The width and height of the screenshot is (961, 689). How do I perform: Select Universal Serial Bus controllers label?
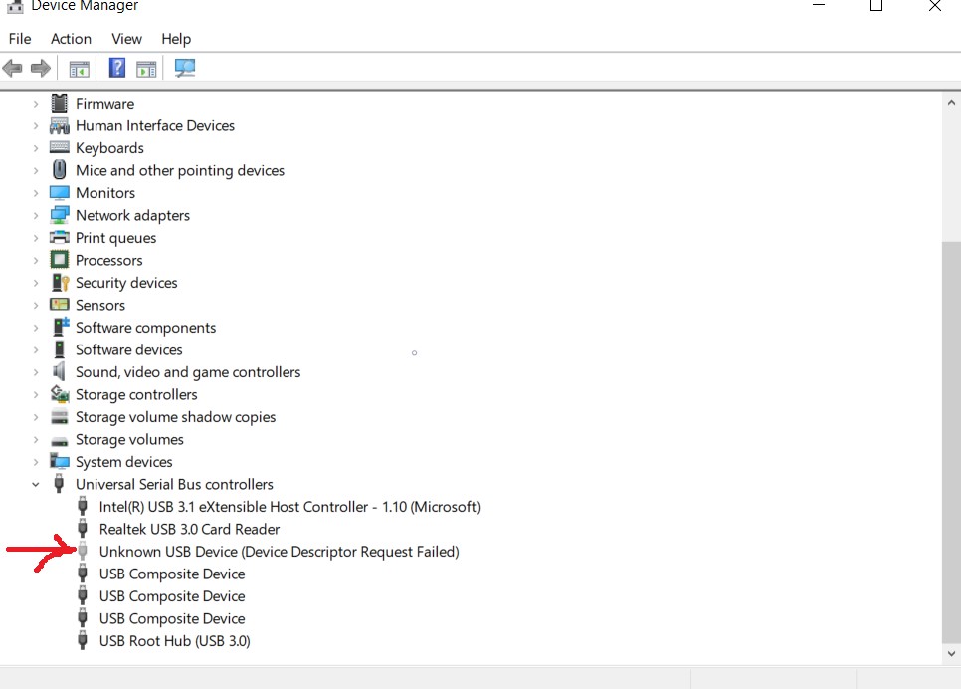[174, 484]
